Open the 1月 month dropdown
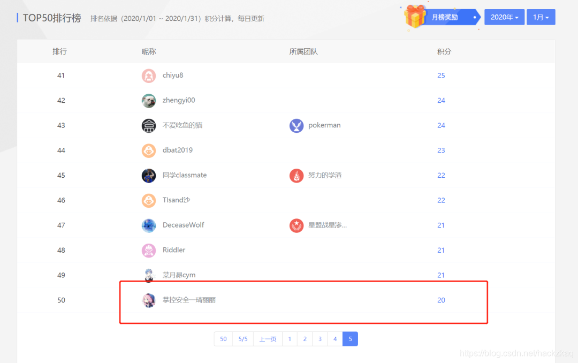 pyautogui.click(x=541, y=17)
